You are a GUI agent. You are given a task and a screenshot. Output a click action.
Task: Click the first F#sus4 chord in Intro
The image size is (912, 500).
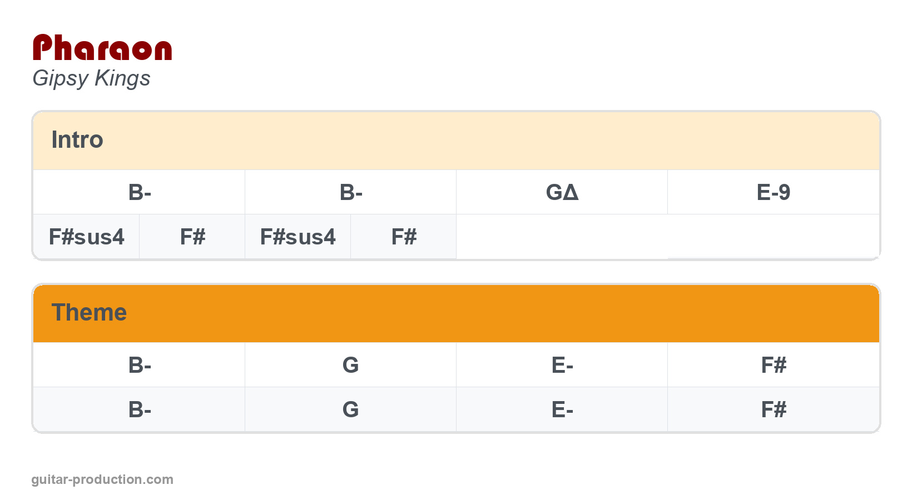point(87,237)
